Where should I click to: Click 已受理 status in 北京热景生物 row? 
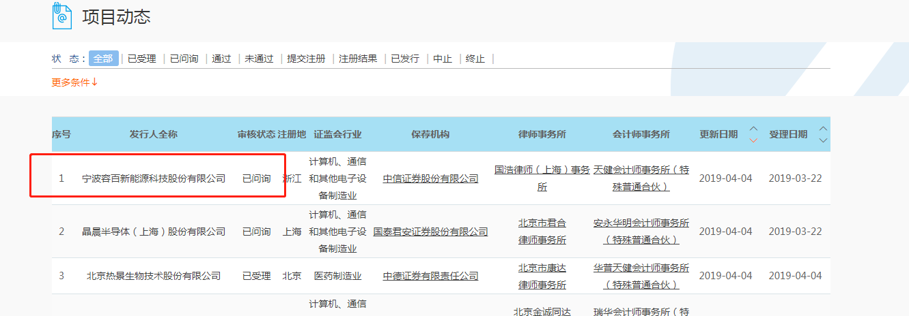pyautogui.click(x=256, y=276)
